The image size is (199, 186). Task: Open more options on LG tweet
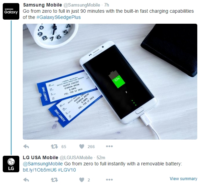tap(109, 179)
